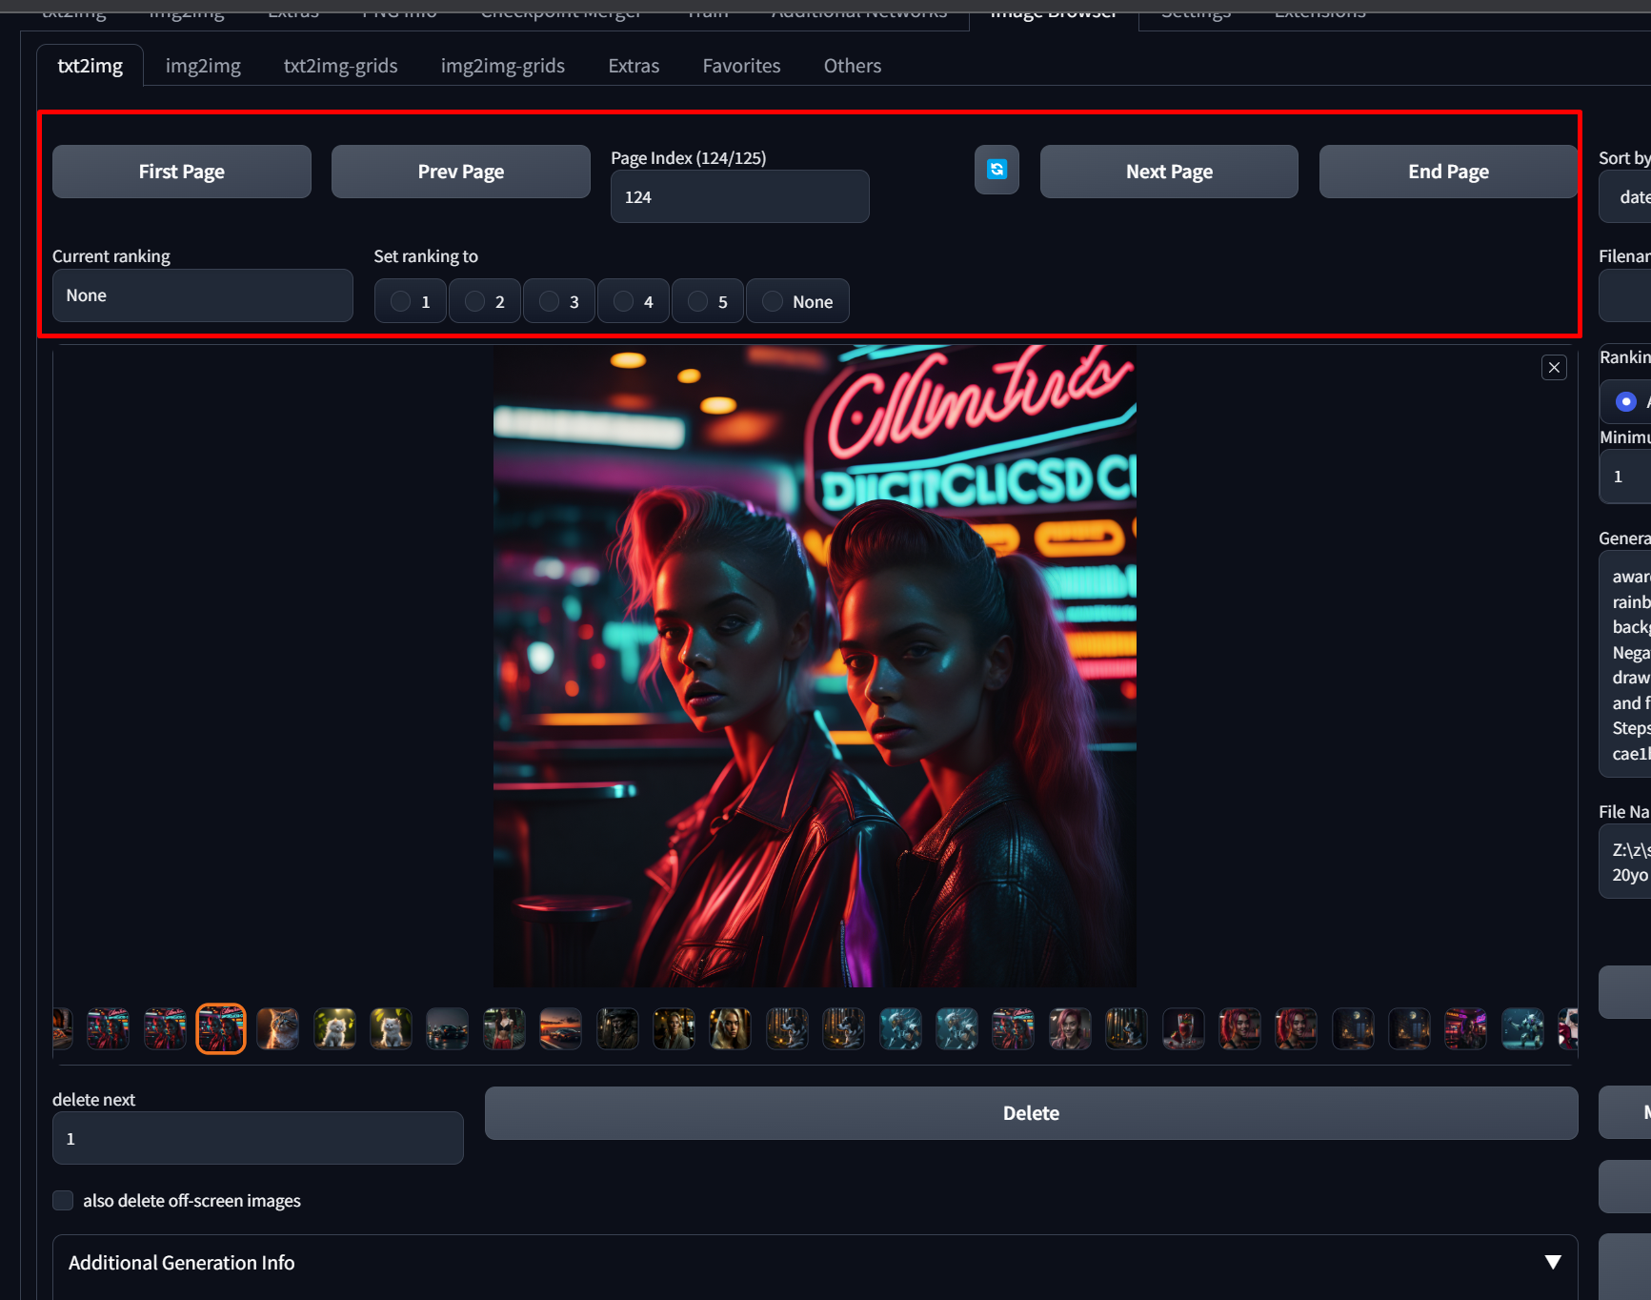Screen dimensions: 1651x1300
Task: Close the enlarged image preview
Action: pyautogui.click(x=1554, y=367)
